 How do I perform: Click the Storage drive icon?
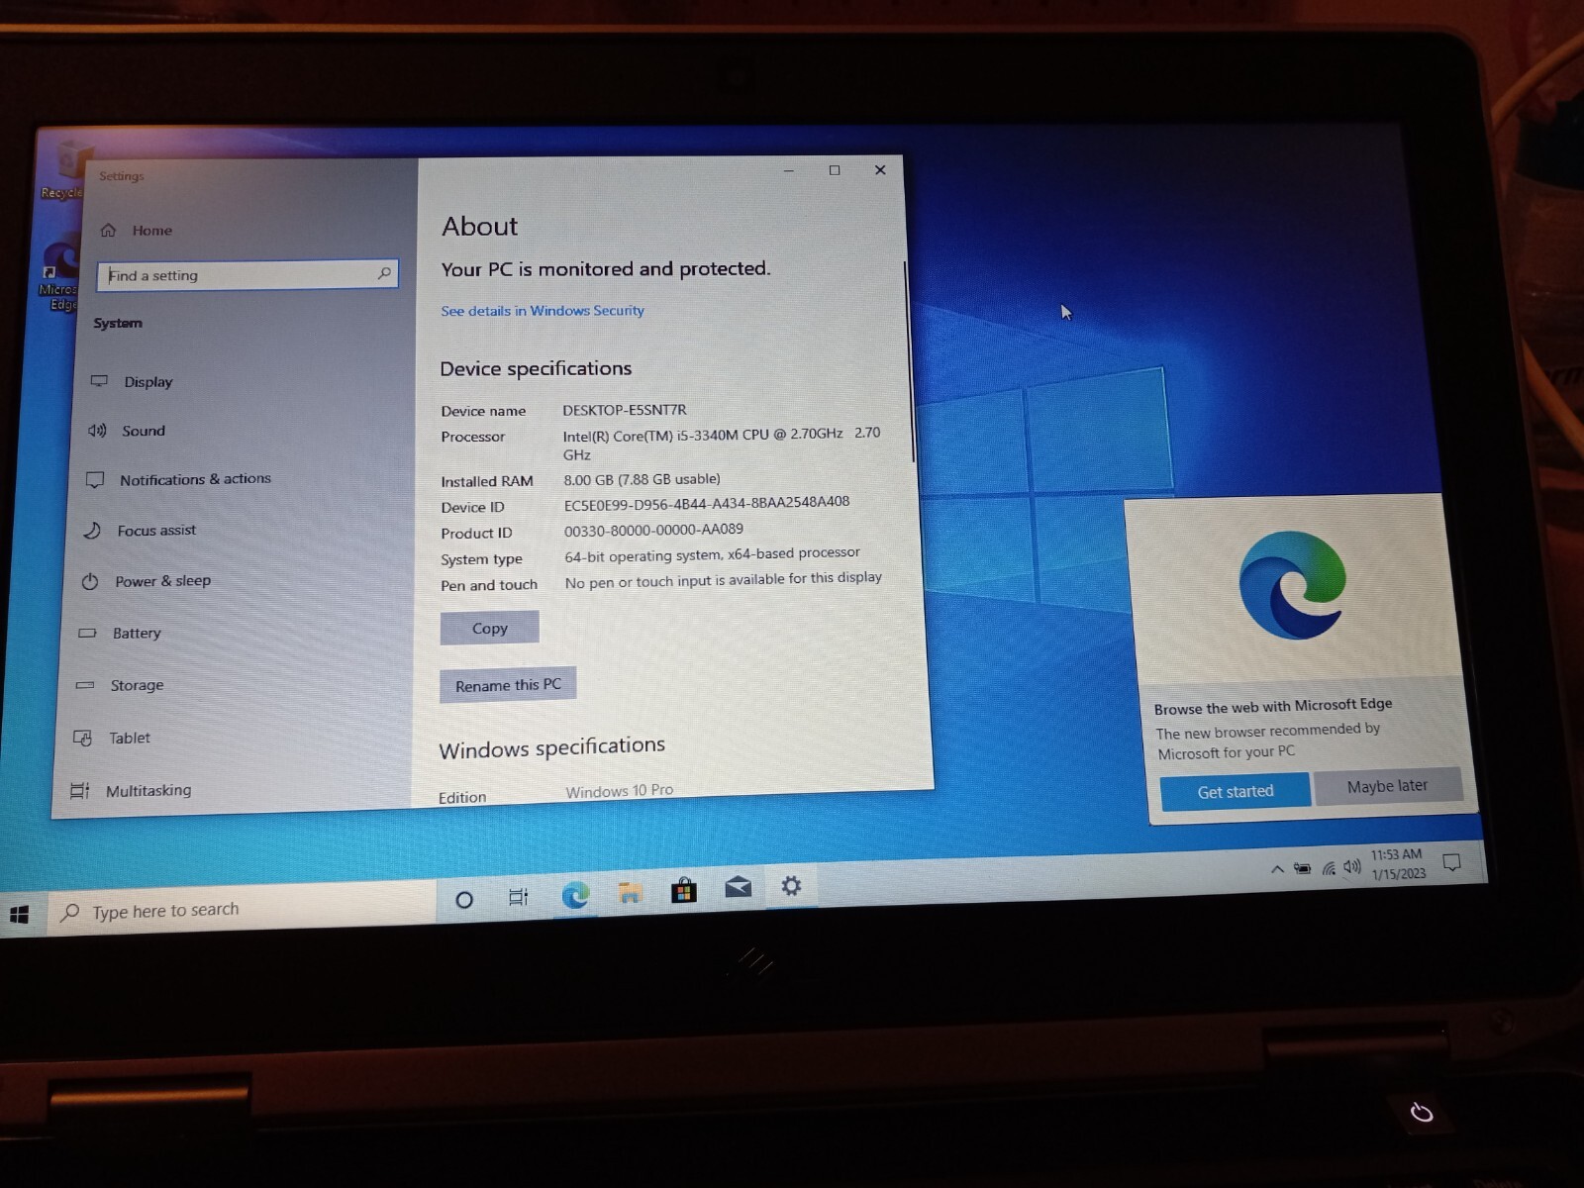tap(85, 685)
